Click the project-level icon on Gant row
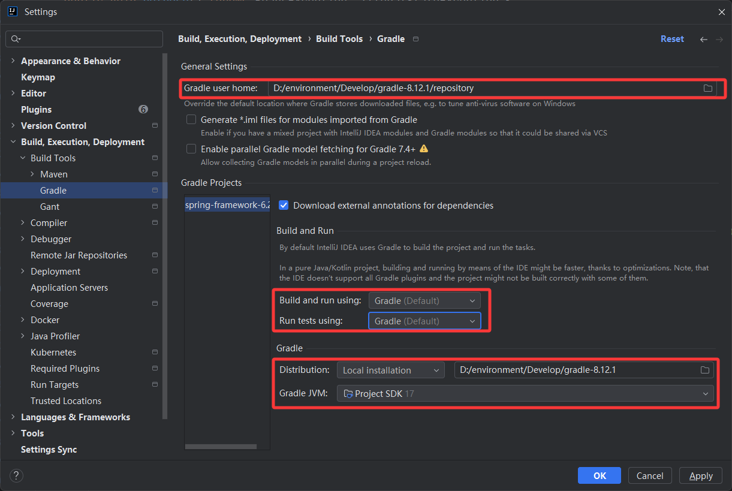Image resolution: width=732 pixels, height=491 pixels. click(155, 207)
